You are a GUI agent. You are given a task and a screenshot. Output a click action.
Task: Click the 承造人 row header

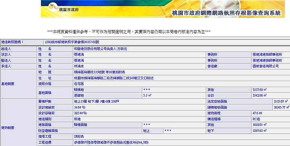(6, 66)
